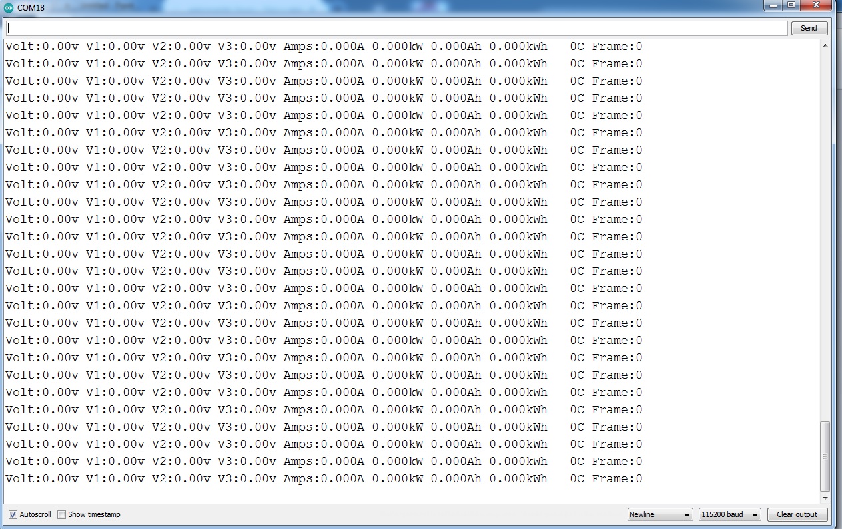Click the serial message input field
The image size is (842, 529).
click(397, 28)
